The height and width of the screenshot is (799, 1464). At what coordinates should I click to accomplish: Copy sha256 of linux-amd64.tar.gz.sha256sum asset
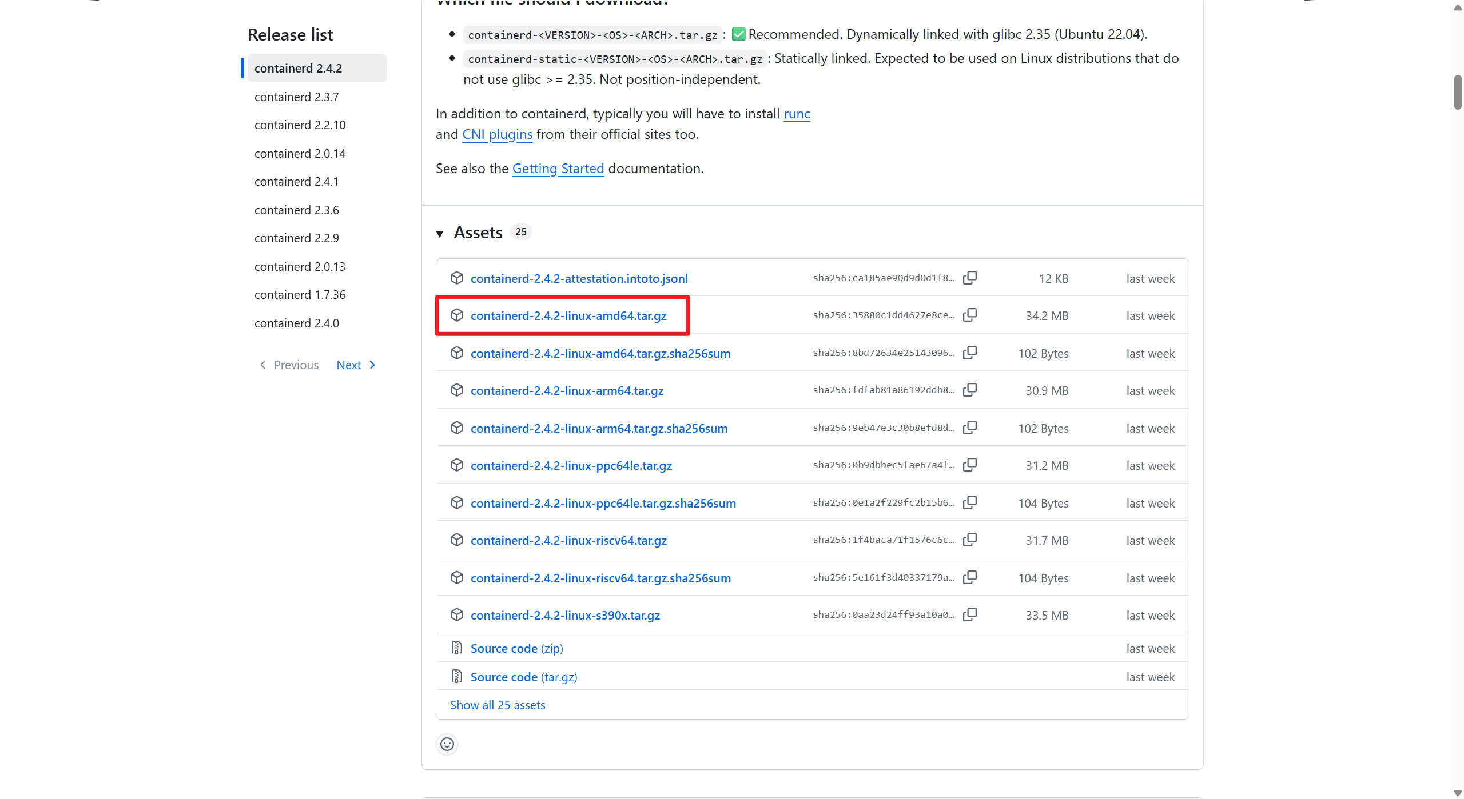point(969,353)
